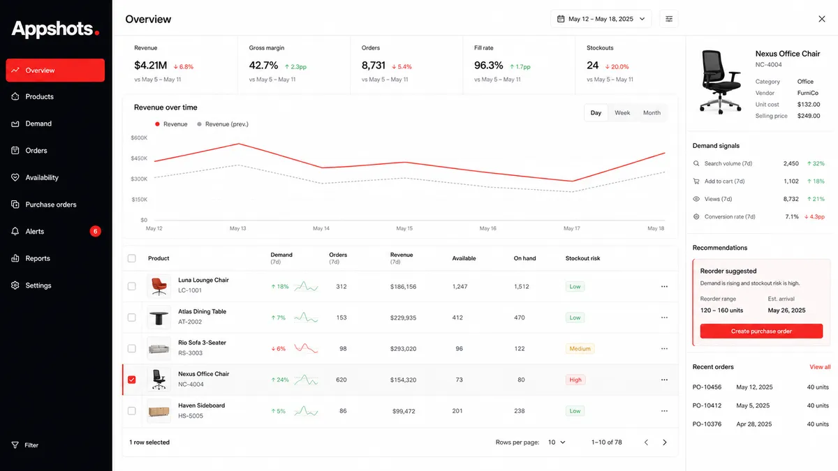The height and width of the screenshot is (471, 838).
Task: Check the Atlas Dining Table row
Action: click(132, 317)
